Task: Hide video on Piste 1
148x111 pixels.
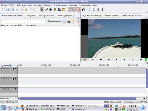Action: [13, 79]
